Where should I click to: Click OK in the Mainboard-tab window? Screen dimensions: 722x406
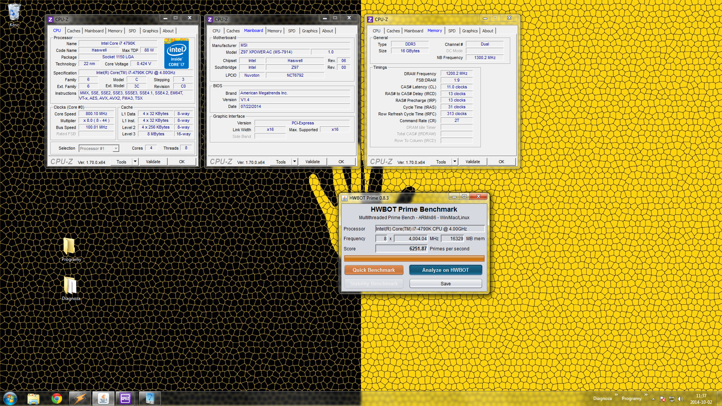(341, 162)
